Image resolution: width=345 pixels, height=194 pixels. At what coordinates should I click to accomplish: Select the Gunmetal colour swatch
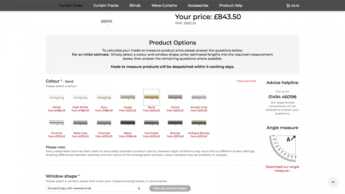coord(151,123)
